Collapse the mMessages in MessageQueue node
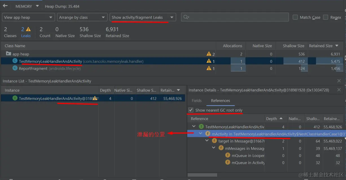 (x=213, y=148)
